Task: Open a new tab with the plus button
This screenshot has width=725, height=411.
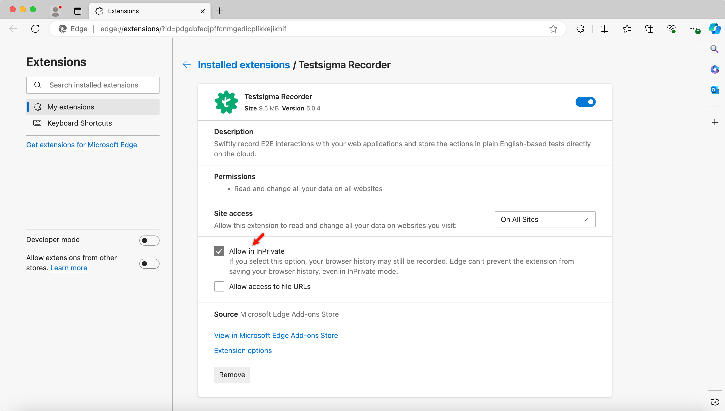Action: pyautogui.click(x=219, y=11)
